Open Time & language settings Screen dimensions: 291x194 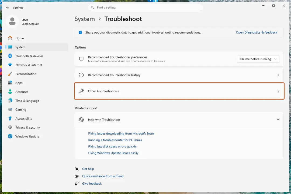(x=37, y=101)
